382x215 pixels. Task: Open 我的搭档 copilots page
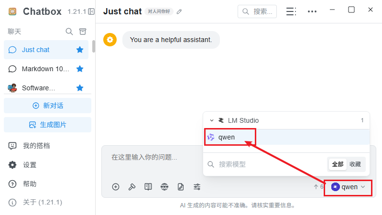(x=47, y=146)
